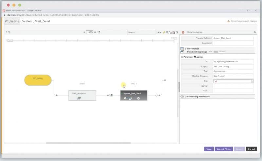262x161 pixels.
Task: Click the Save & Close button
Action: [x=223, y=149]
